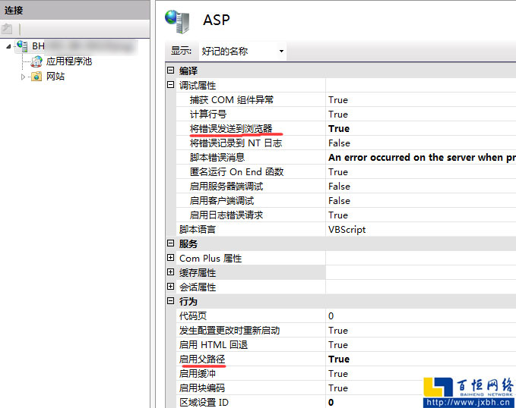
Task: Select 网站 in connections tree
Action: point(55,77)
